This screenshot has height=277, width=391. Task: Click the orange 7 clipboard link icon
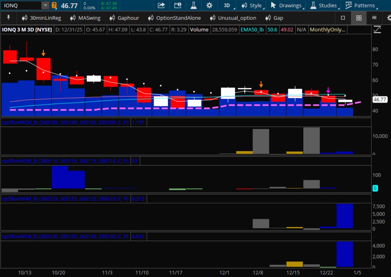tap(54, 5)
